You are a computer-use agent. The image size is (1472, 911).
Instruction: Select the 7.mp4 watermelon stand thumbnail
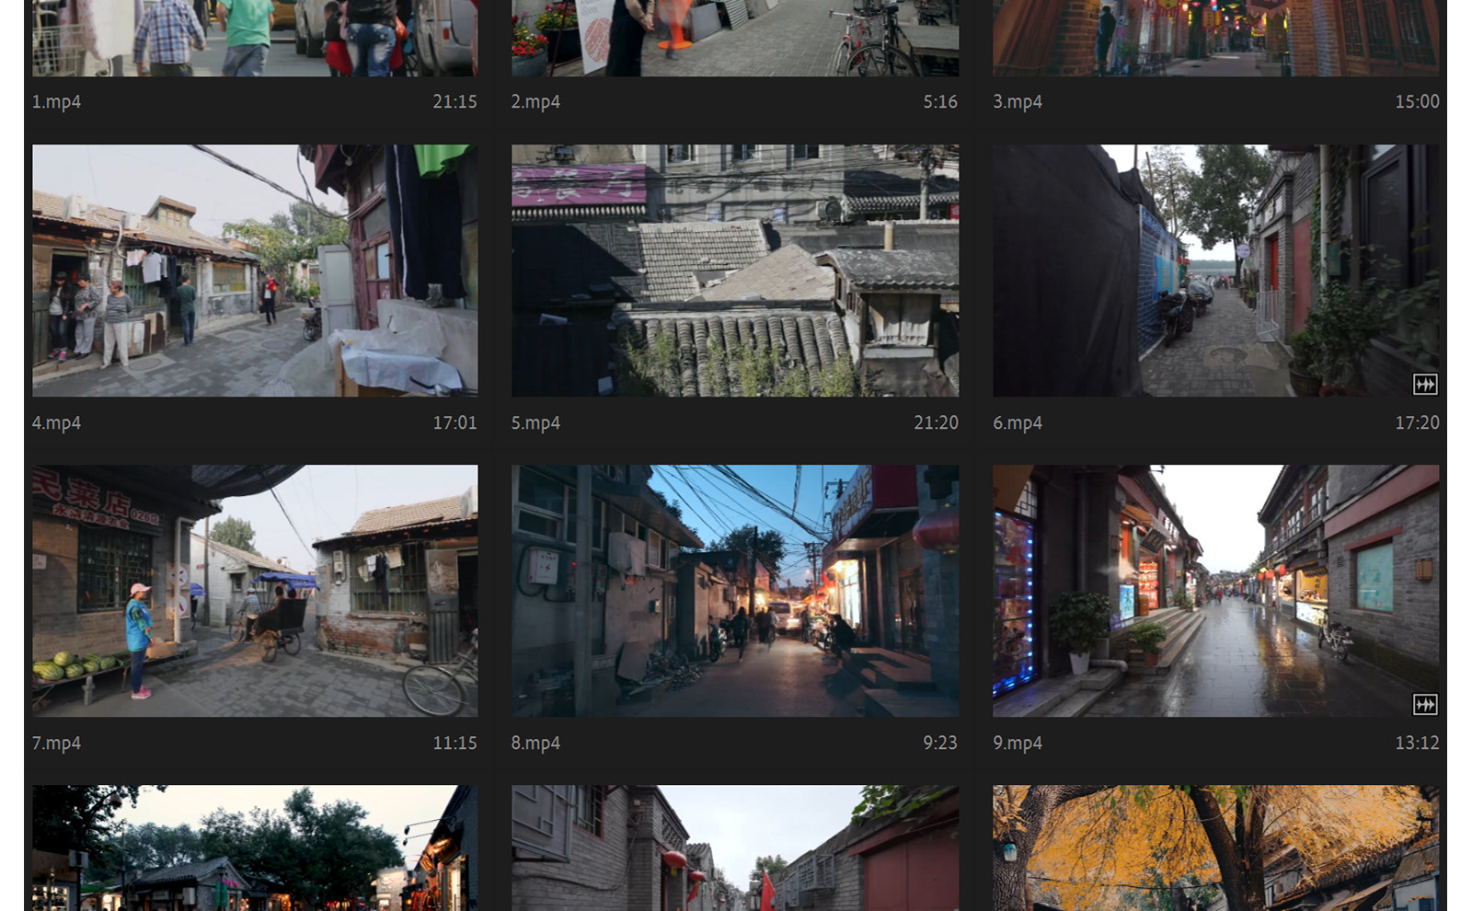255,591
